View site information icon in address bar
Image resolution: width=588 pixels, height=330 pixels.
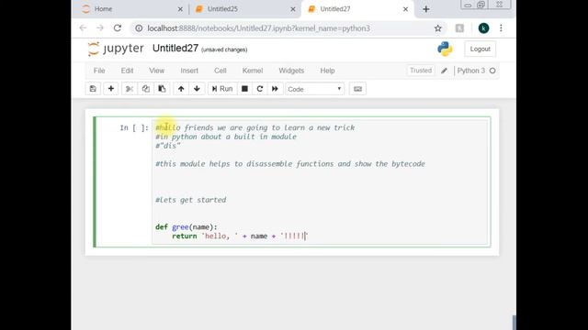(139, 28)
